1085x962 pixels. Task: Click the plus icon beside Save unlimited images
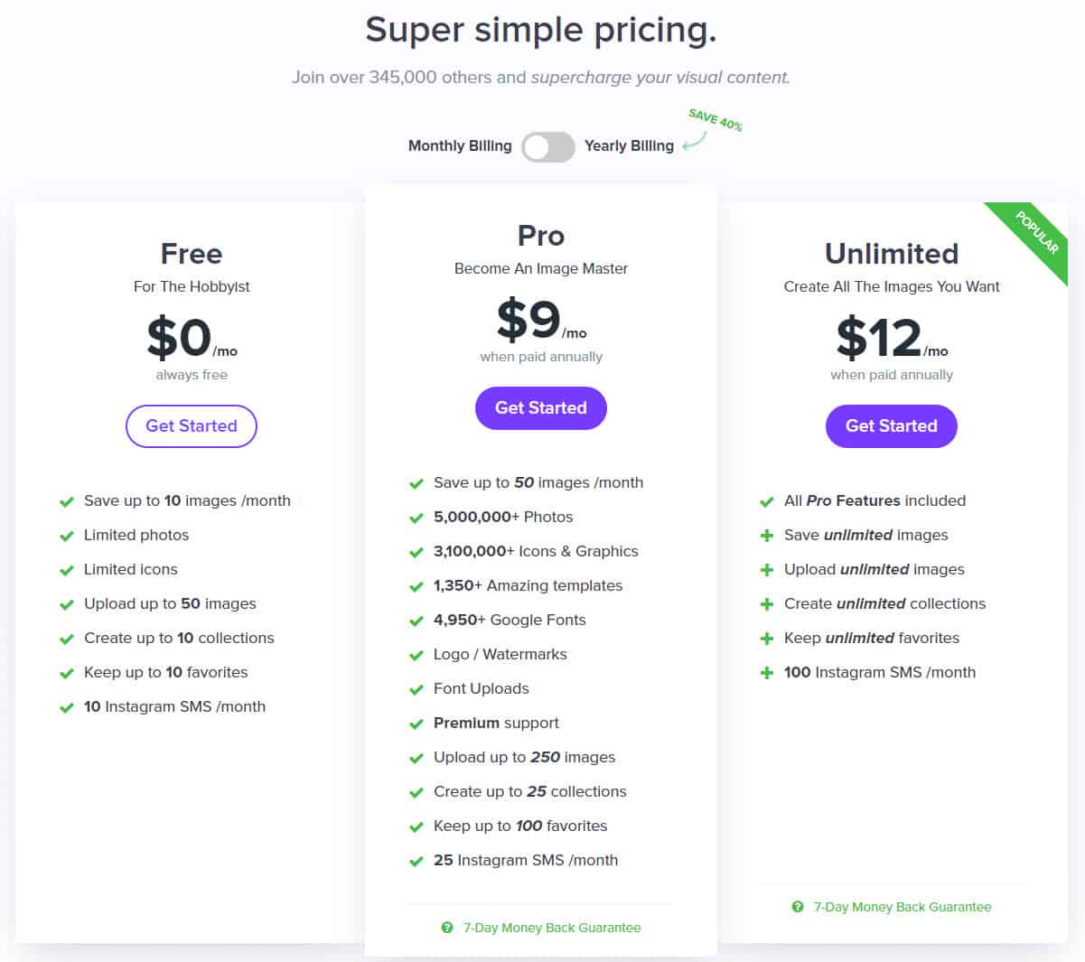coord(767,536)
